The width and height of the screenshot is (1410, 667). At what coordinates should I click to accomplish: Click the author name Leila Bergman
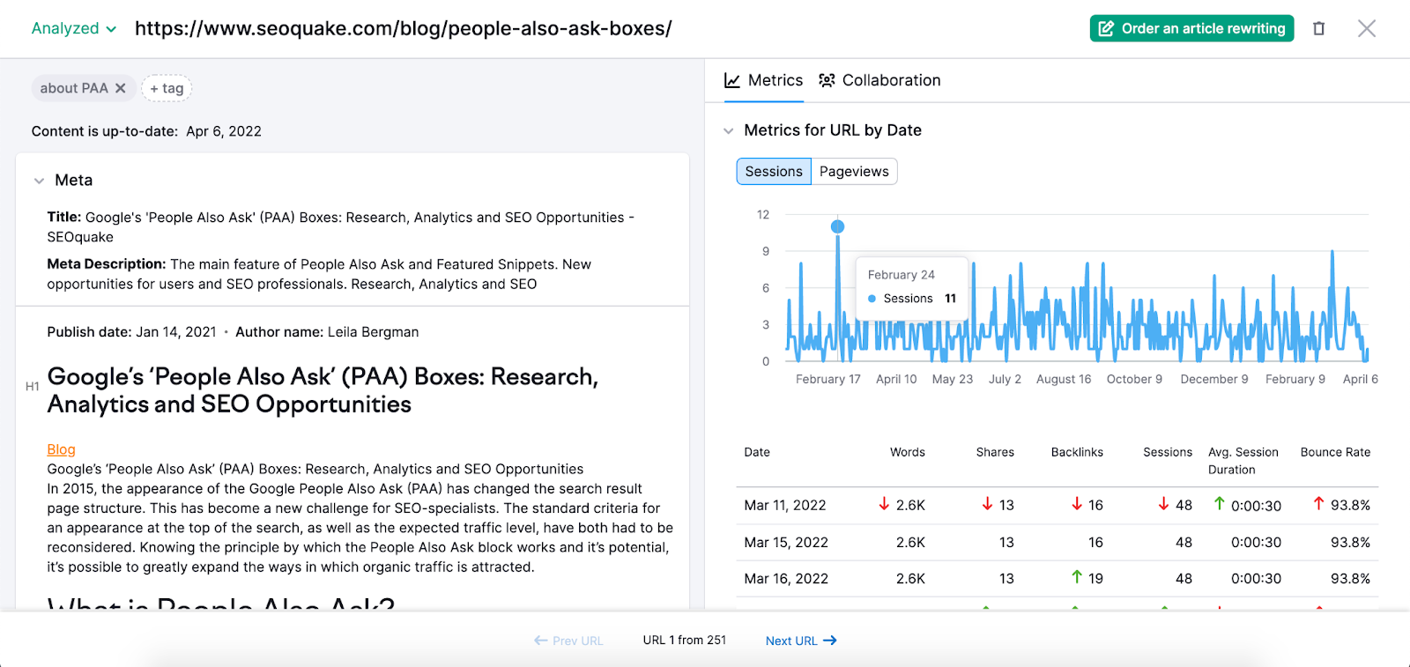tap(373, 332)
